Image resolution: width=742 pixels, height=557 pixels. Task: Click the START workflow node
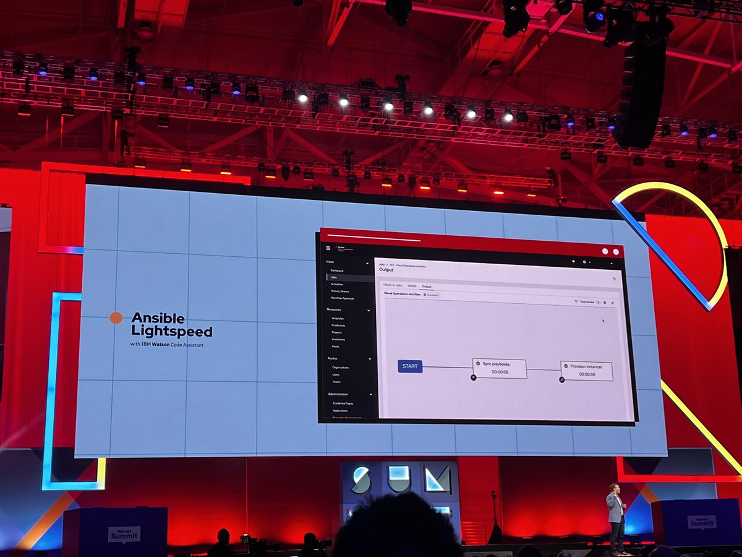point(410,366)
